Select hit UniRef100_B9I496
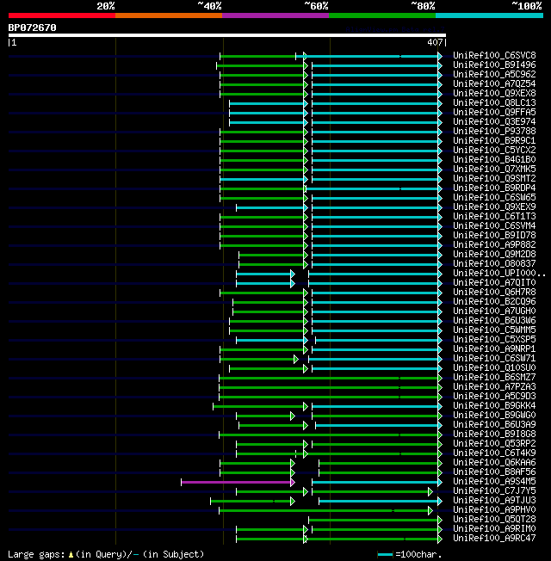 pyautogui.click(x=494, y=65)
